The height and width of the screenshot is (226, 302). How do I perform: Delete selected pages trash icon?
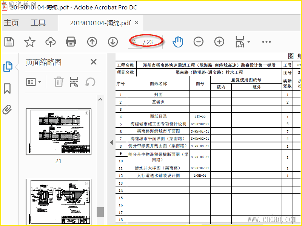point(59,82)
